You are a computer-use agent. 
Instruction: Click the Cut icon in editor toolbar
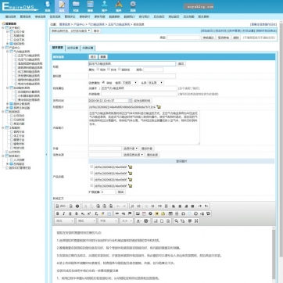(x=85, y=206)
